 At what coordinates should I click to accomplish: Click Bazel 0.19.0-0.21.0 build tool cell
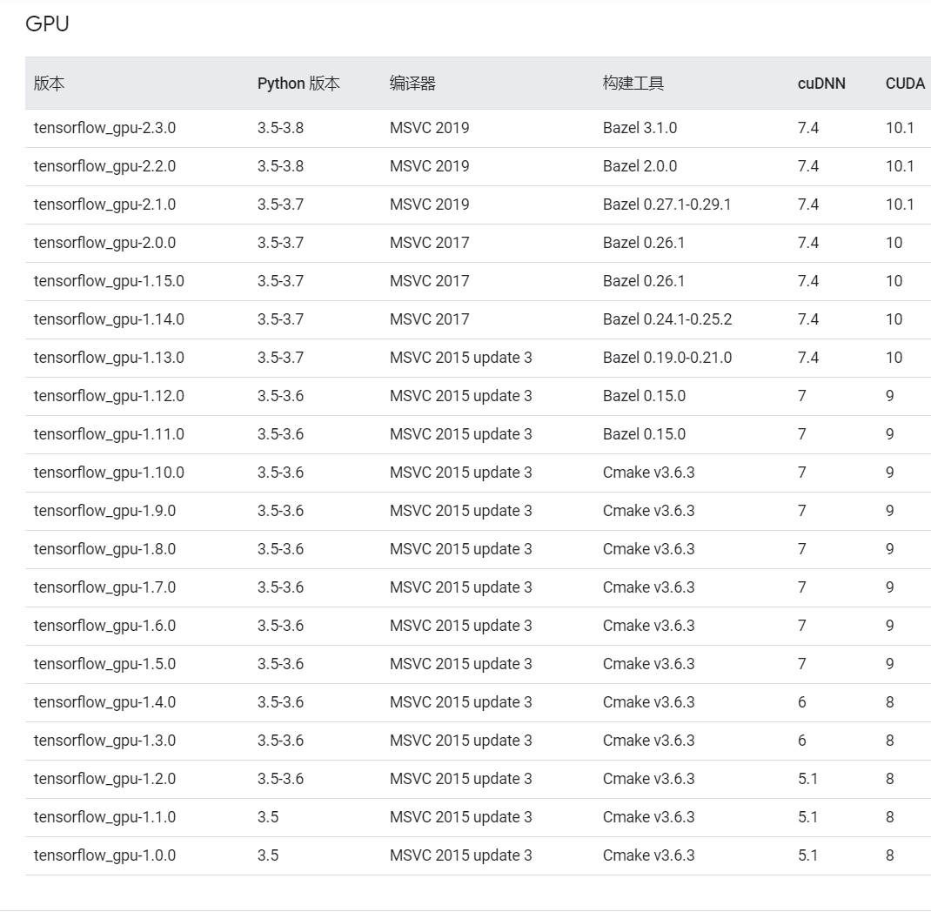pos(666,358)
